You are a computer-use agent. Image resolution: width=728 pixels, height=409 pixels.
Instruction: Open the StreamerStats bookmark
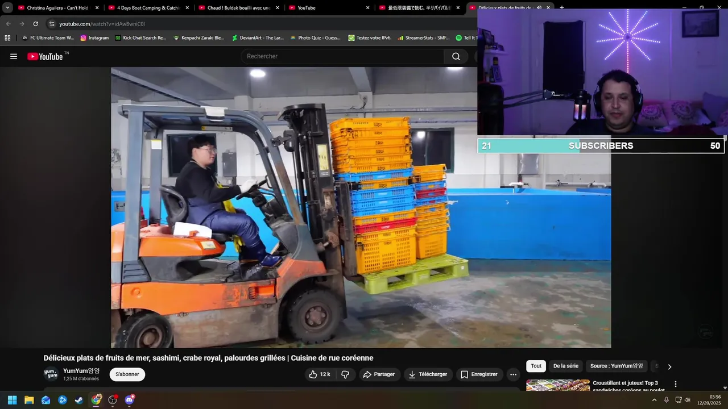[424, 38]
